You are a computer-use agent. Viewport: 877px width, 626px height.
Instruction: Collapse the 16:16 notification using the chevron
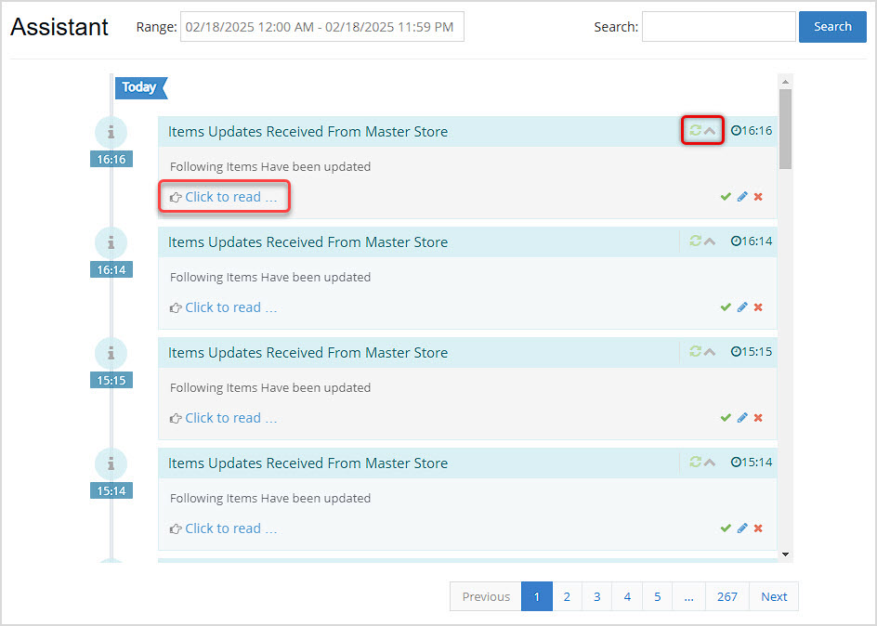pos(708,130)
